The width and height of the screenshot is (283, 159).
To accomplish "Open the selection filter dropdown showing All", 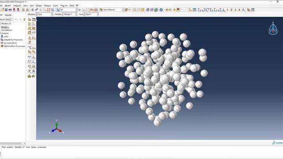I will pyautogui.click(x=69, y=10).
